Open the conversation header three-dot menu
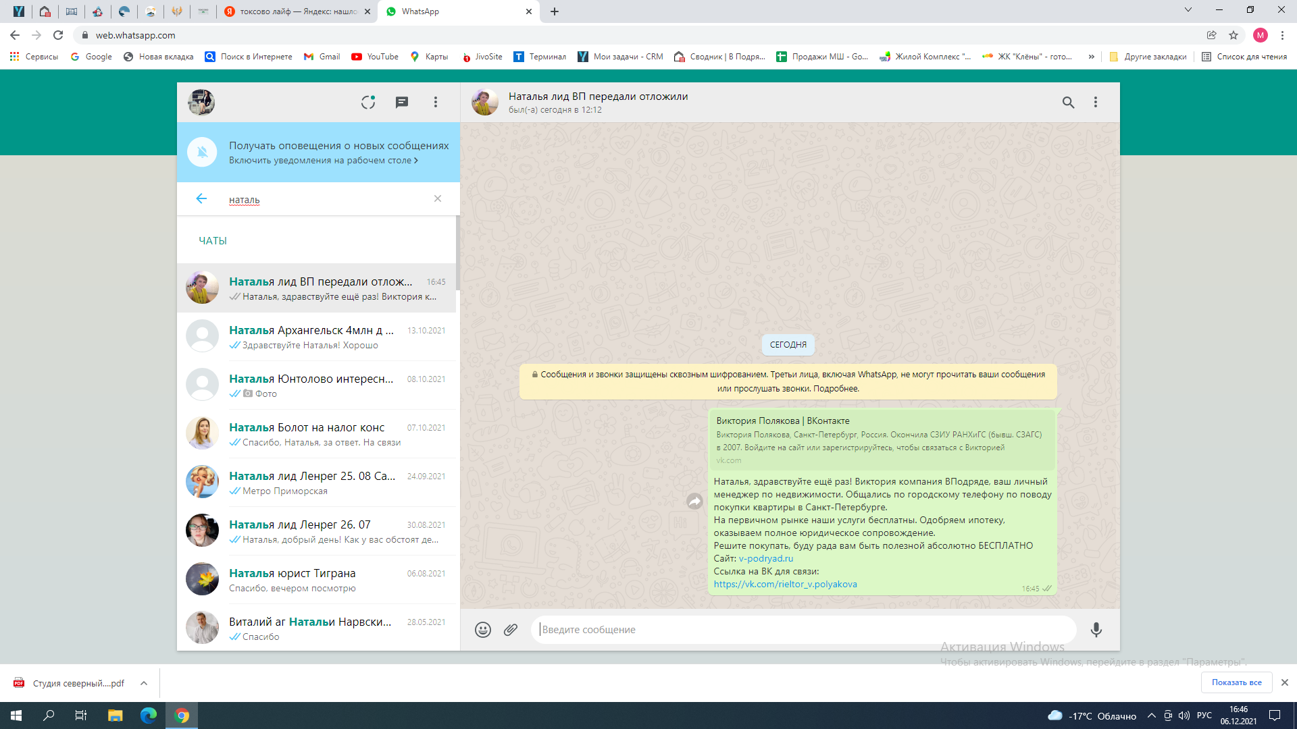The image size is (1297, 729). 1096,102
